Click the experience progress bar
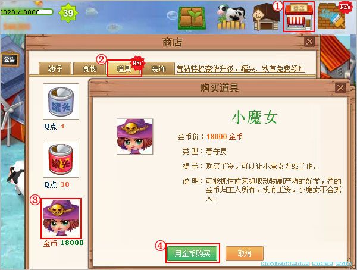 click(26, 12)
